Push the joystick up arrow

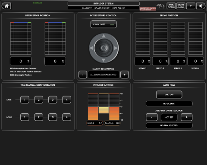pos(103,36)
